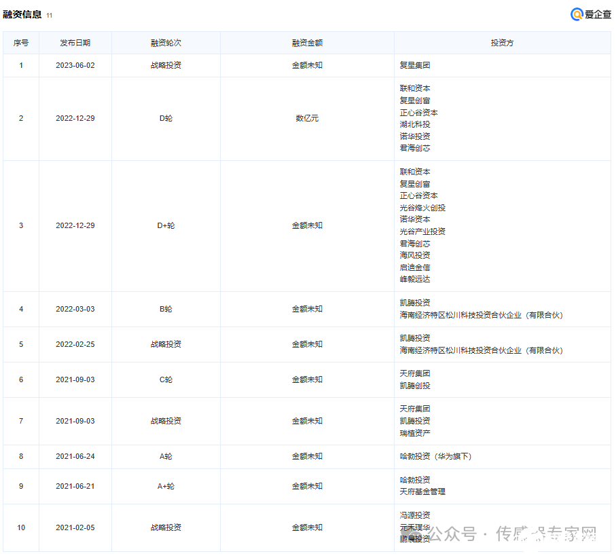The width and height of the screenshot is (616, 558).
Task: Click the count 11 beside 融资信息
Action: coord(49,16)
